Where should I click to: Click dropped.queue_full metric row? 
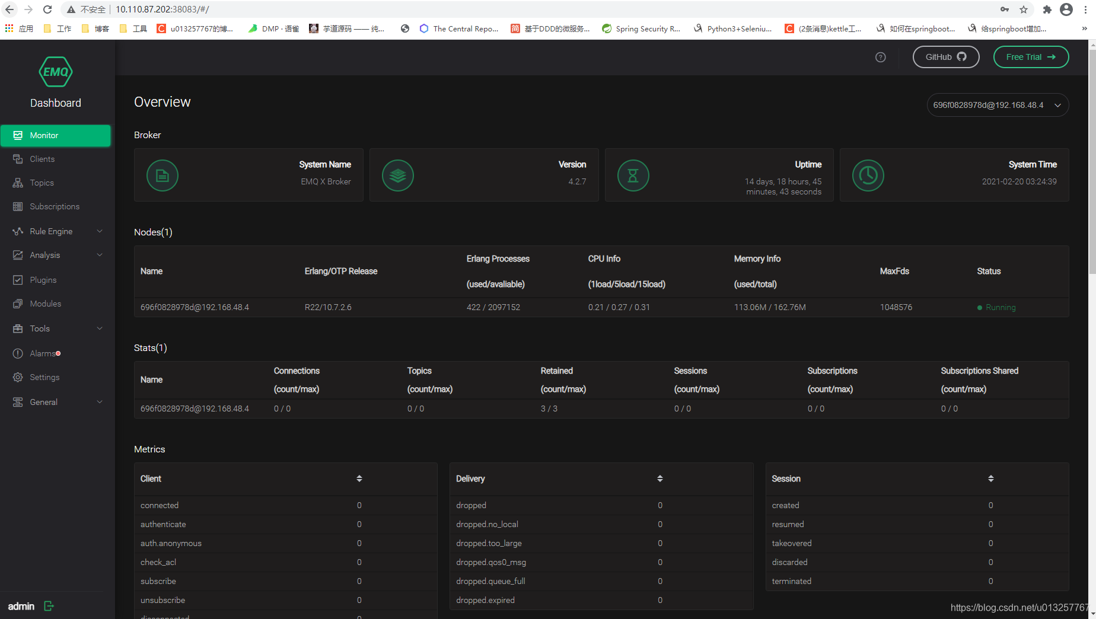601,581
